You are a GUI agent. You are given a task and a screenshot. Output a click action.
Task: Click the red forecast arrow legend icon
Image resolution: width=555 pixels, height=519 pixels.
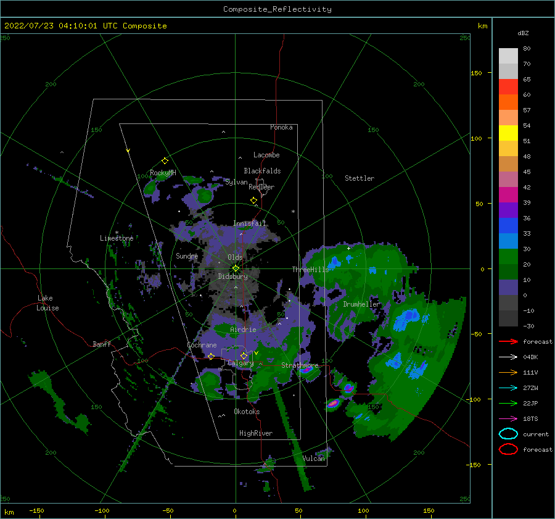click(508, 341)
